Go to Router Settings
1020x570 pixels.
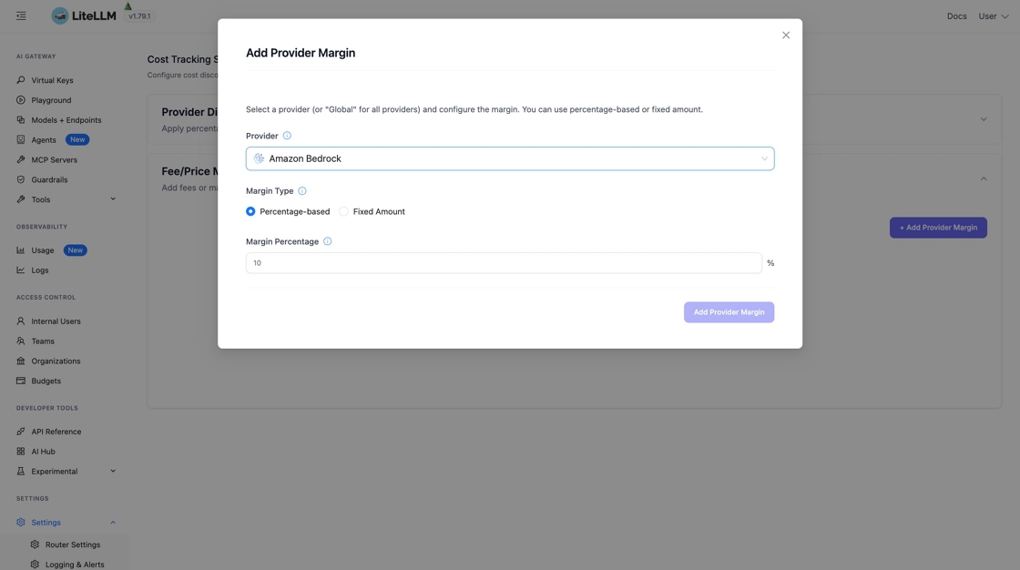coord(73,545)
